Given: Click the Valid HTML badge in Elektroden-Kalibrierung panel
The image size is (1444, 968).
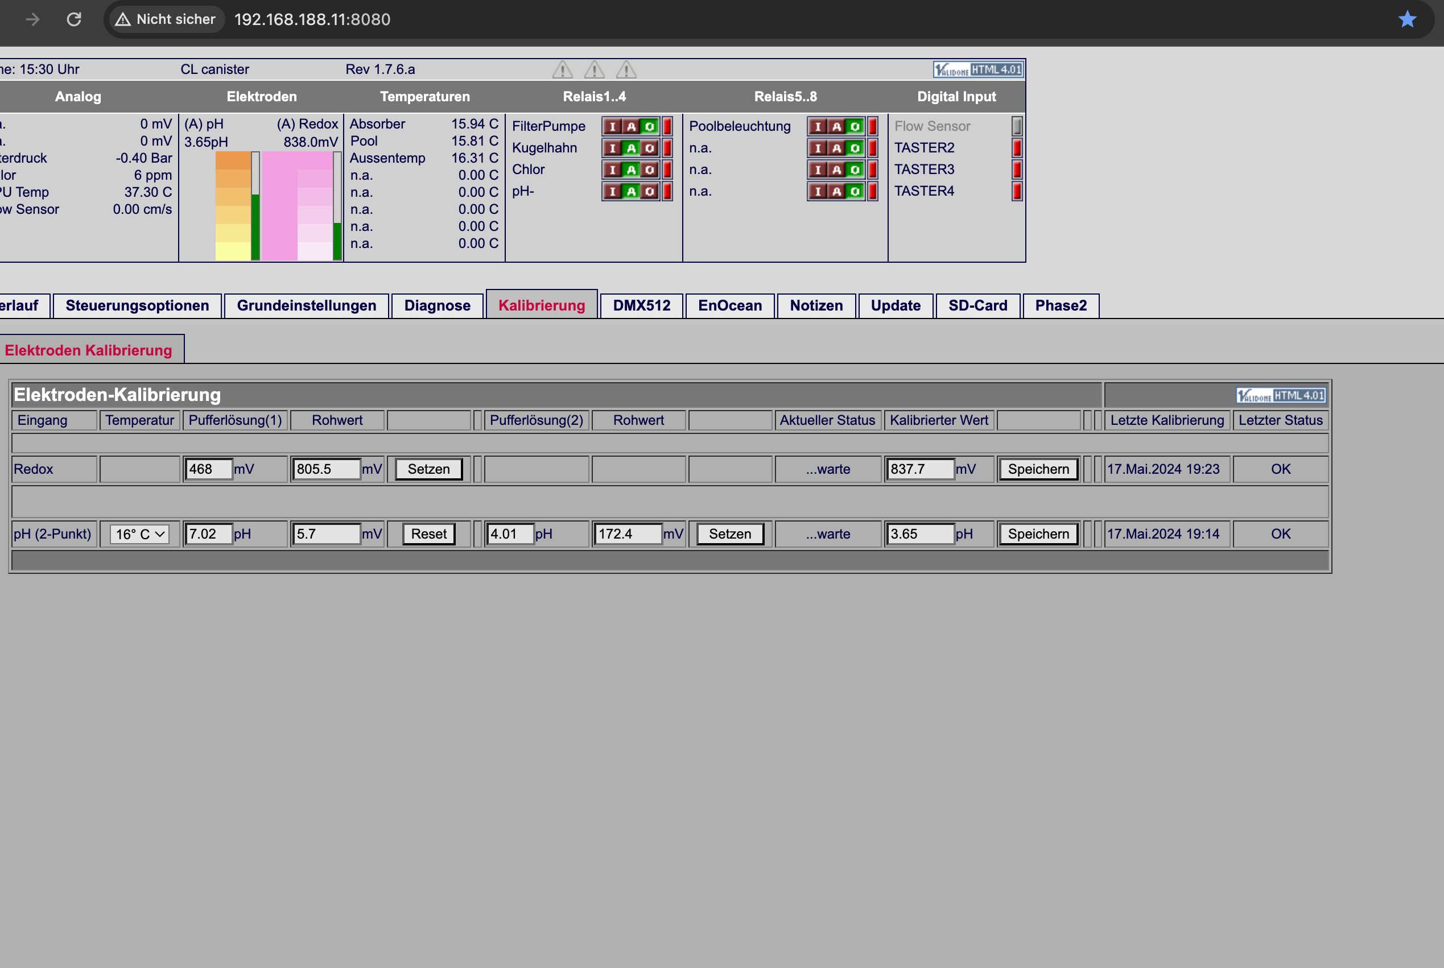Looking at the screenshot, I should tap(1281, 395).
